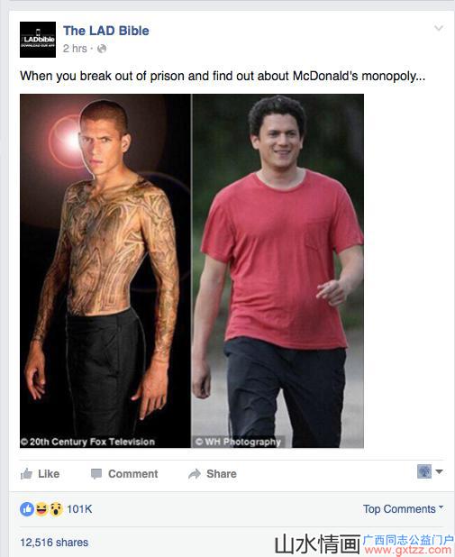The image size is (455, 557).
Task: Click the Haha laughing reaction icon
Action: click(x=41, y=509)
